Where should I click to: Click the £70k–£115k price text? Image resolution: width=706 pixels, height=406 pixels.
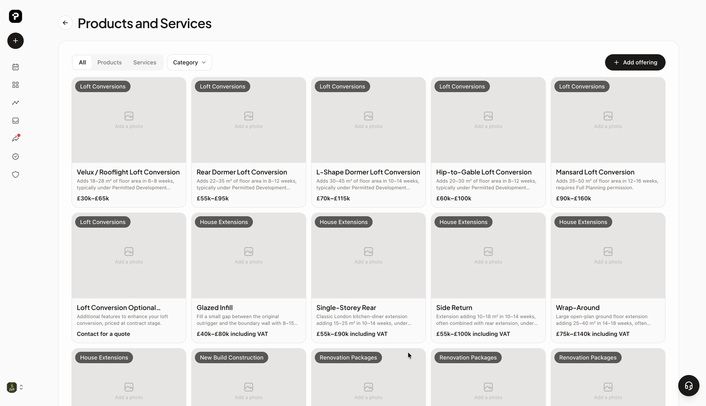point(333,198)
